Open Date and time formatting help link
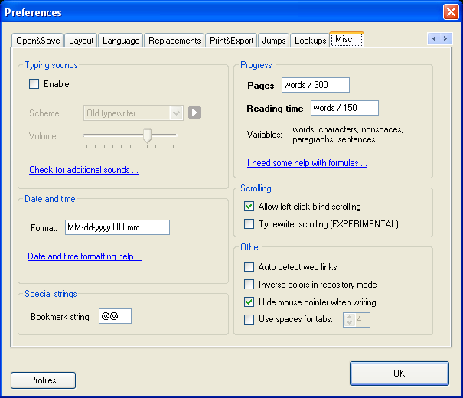Screen dimensions: 463x398 tap(85, 256)
